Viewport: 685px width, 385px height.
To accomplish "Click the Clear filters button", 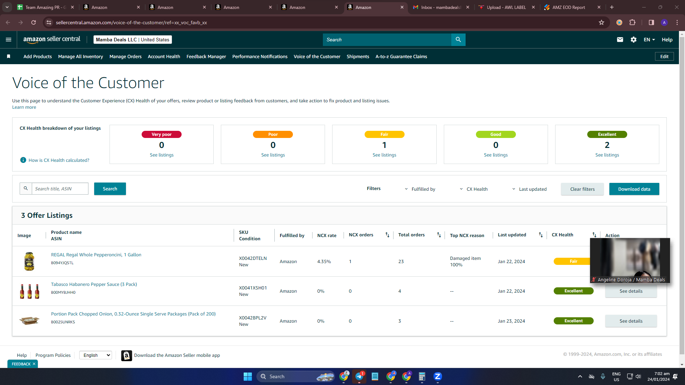I will (582, 189).
